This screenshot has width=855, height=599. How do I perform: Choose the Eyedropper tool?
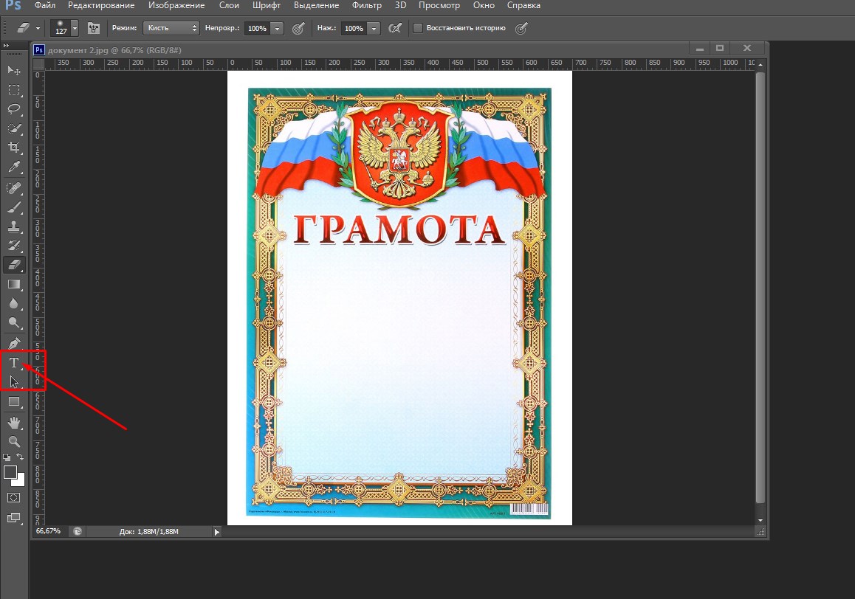click(14, 167)
